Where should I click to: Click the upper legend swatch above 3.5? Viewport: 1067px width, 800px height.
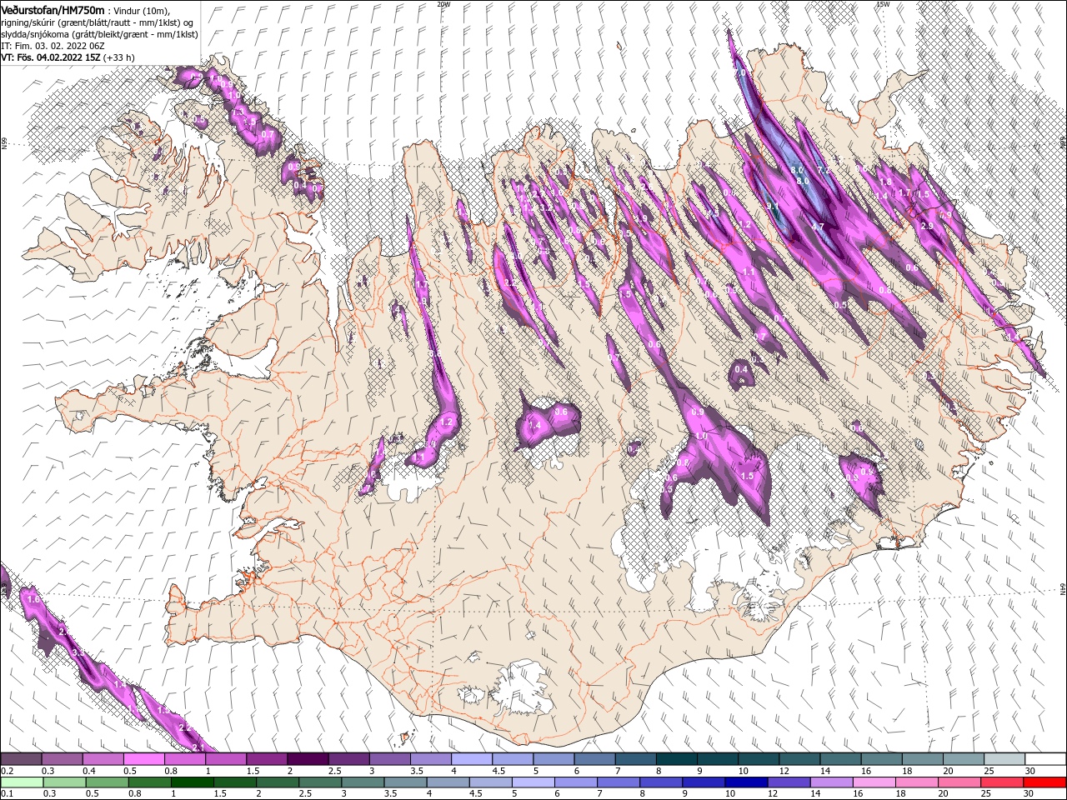pyautogui.click(x=430, y=759)
